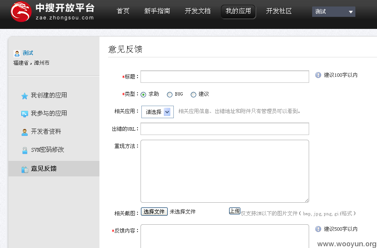The width and height of the screenshot is (377, 248).
Task: Click the monitor icon beside 我参与的应用
Action: click(x=25, y=114)
